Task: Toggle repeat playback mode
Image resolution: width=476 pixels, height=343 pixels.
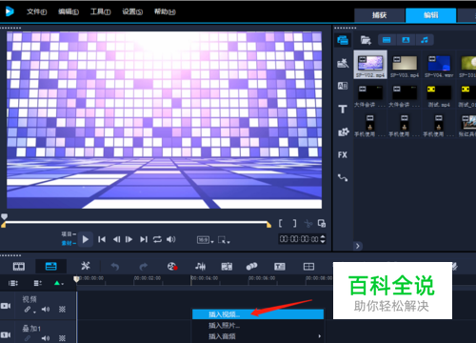Action: [x=157, y=239]
